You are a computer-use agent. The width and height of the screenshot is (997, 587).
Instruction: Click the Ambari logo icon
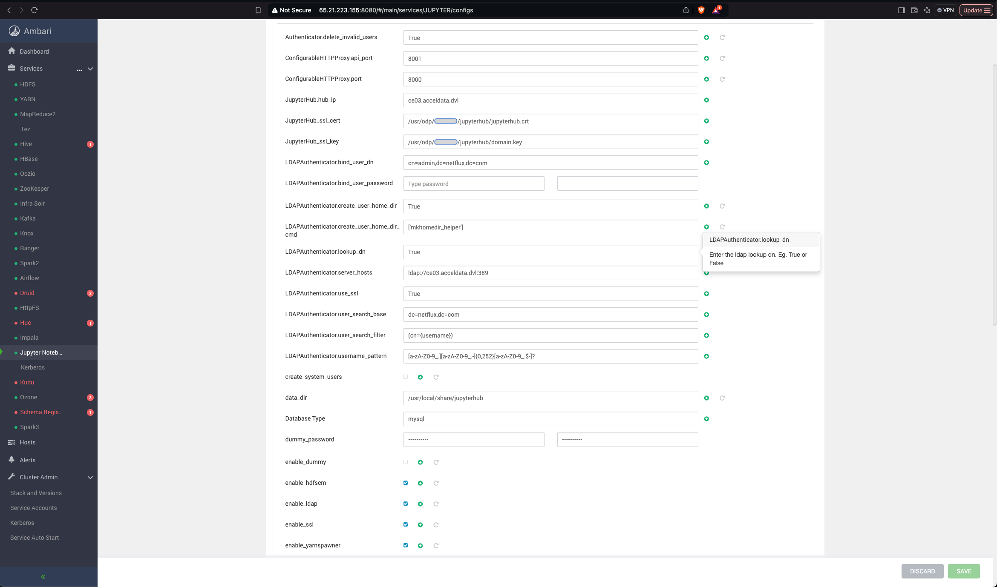(x=14, y=31)
